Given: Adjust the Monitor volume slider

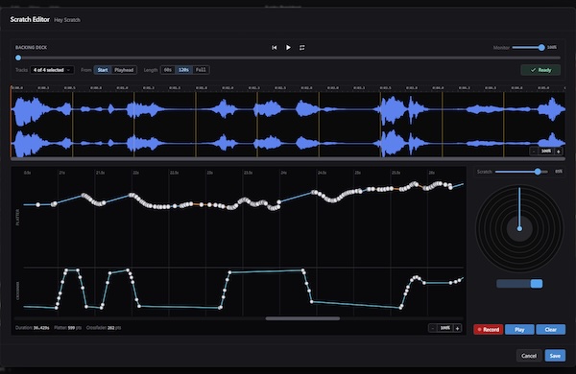Looking at the screenshot, I should tap(528, 47).
